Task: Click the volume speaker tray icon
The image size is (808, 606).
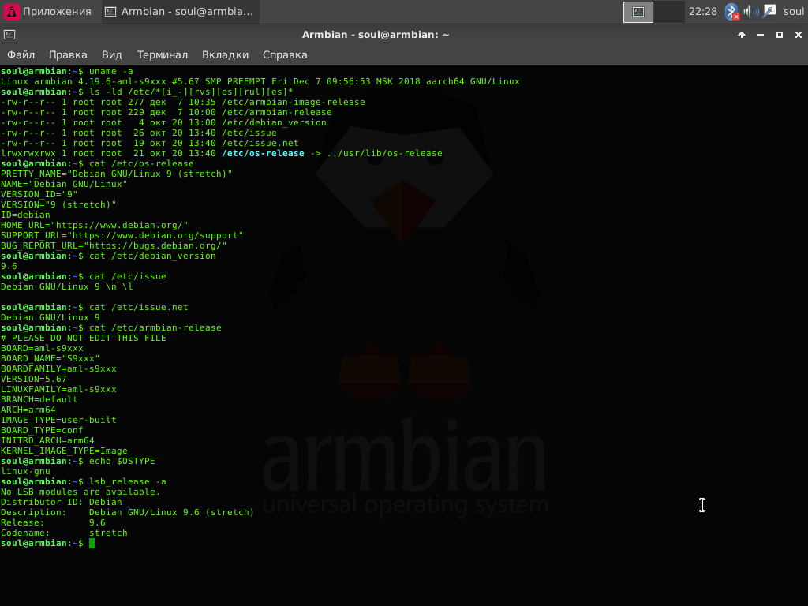Action: pyautogui.click(x=751, y=11)
